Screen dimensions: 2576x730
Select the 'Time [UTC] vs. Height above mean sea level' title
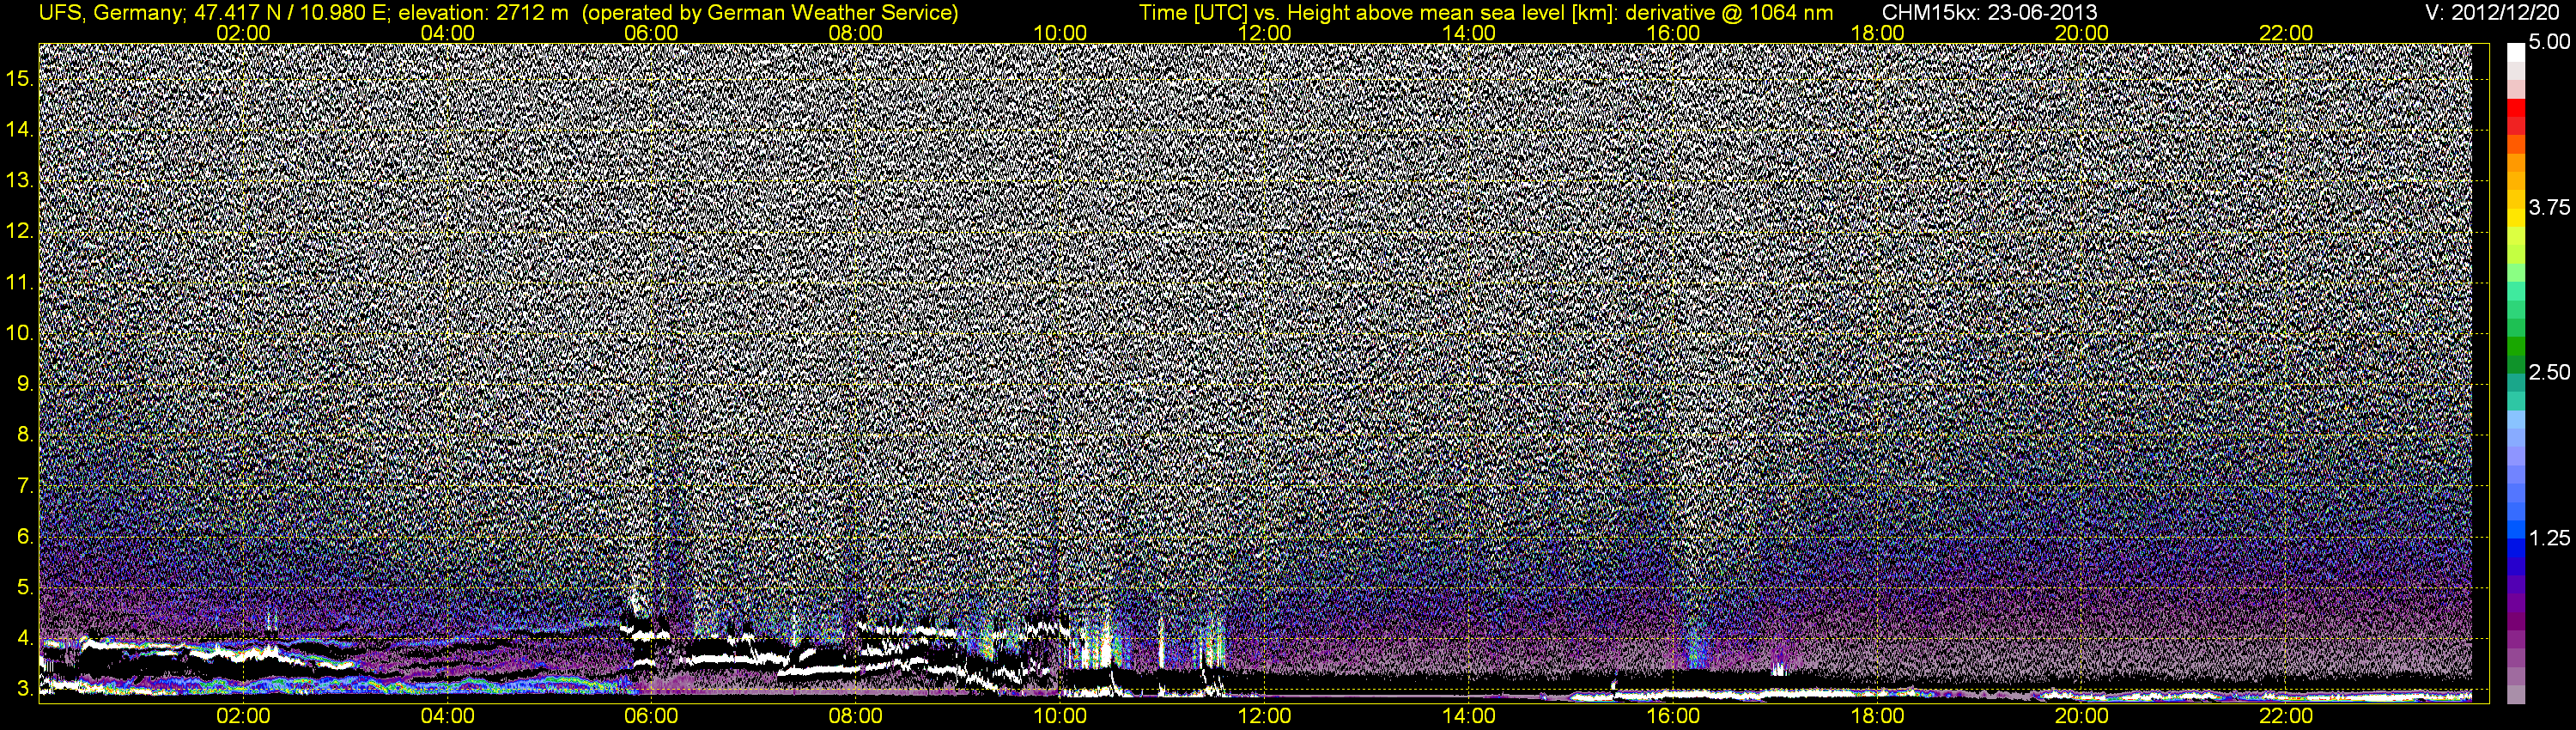1379,13
